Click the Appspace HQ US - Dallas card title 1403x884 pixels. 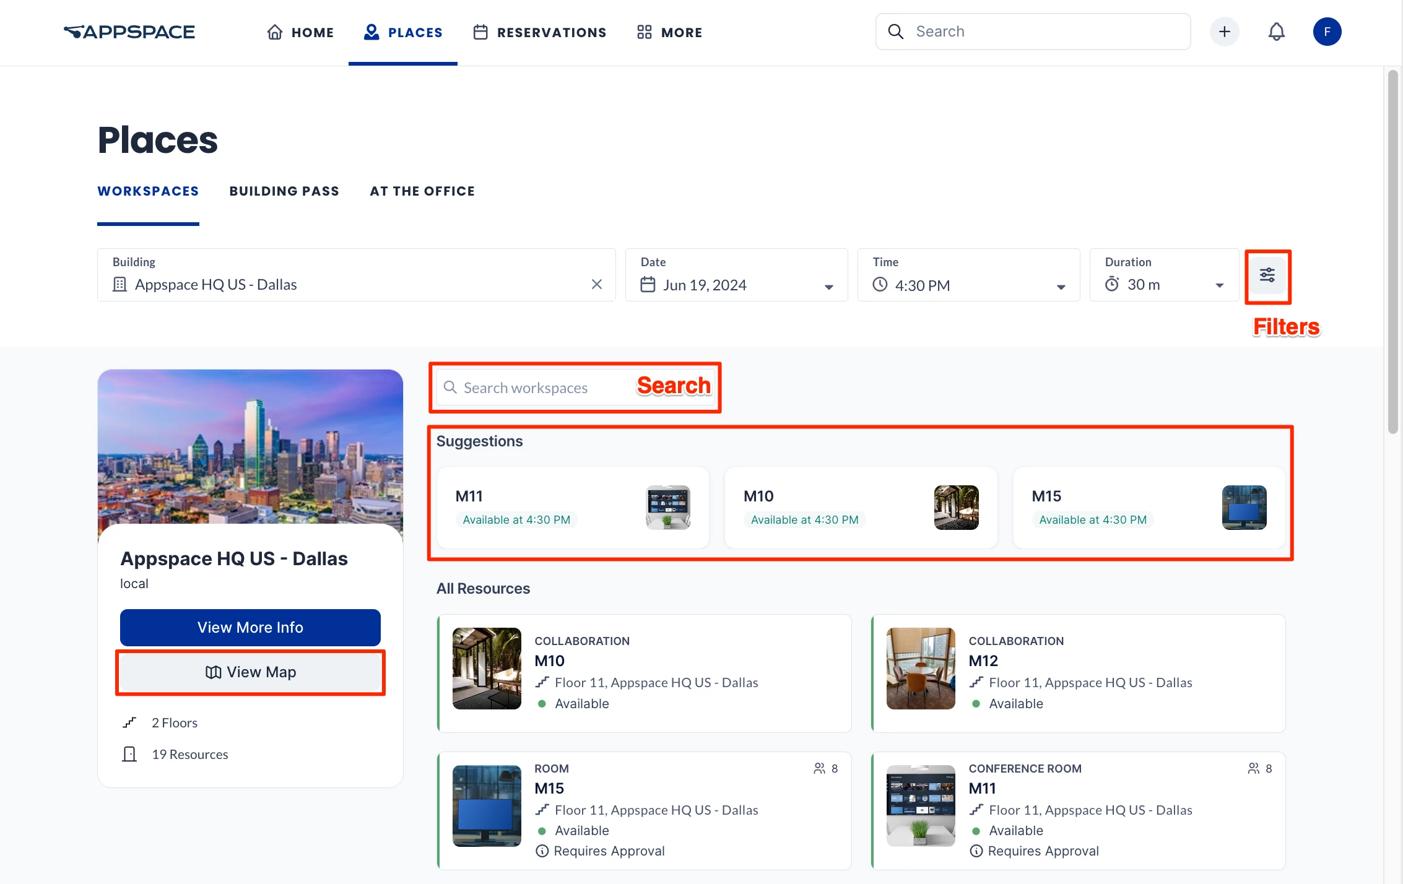click(x=234, y=558)
